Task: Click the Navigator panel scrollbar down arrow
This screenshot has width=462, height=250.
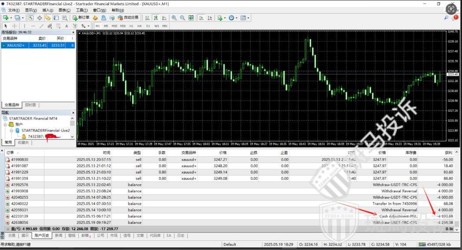Action: click(x=73, y=136)
